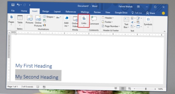Image resolution: width=175 pixels, height=94 pixels.
Task: Zoom out with the minus button
Action: click(134, 89)
